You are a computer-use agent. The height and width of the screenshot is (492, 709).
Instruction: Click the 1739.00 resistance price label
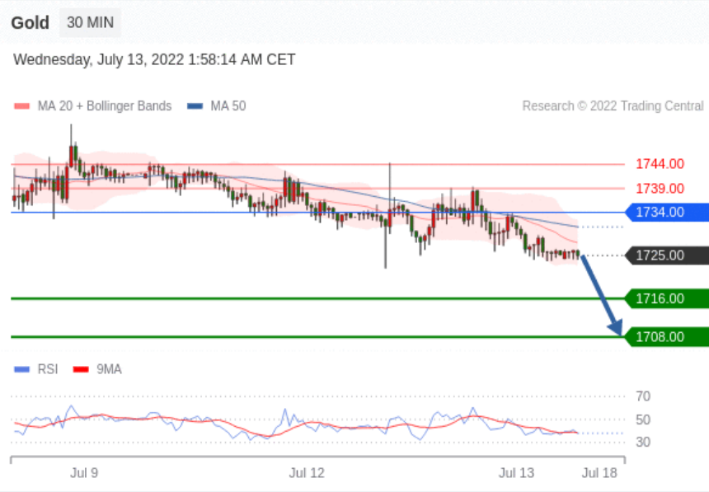click(660, 188)
